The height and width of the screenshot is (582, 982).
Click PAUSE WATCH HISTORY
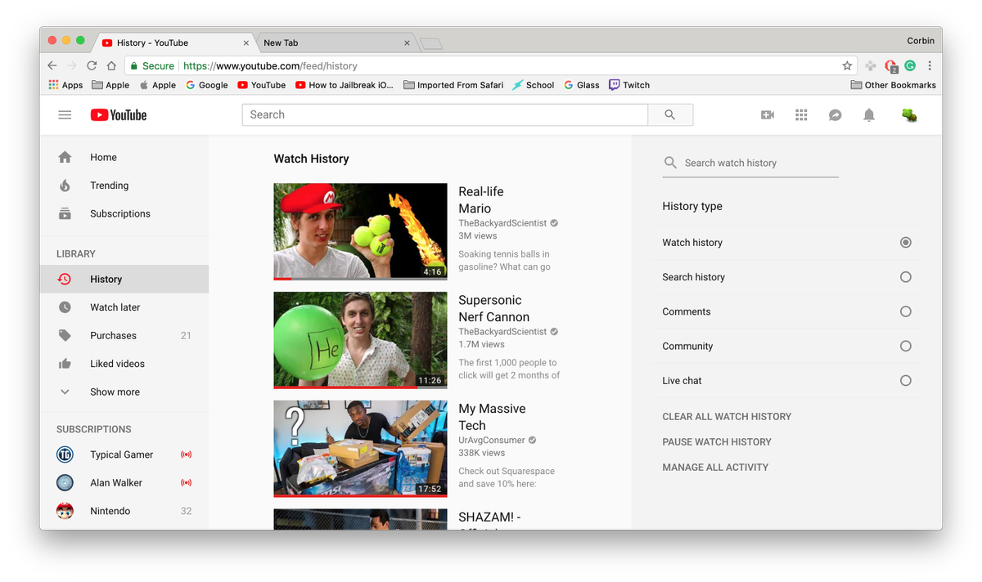coord(717,441)
